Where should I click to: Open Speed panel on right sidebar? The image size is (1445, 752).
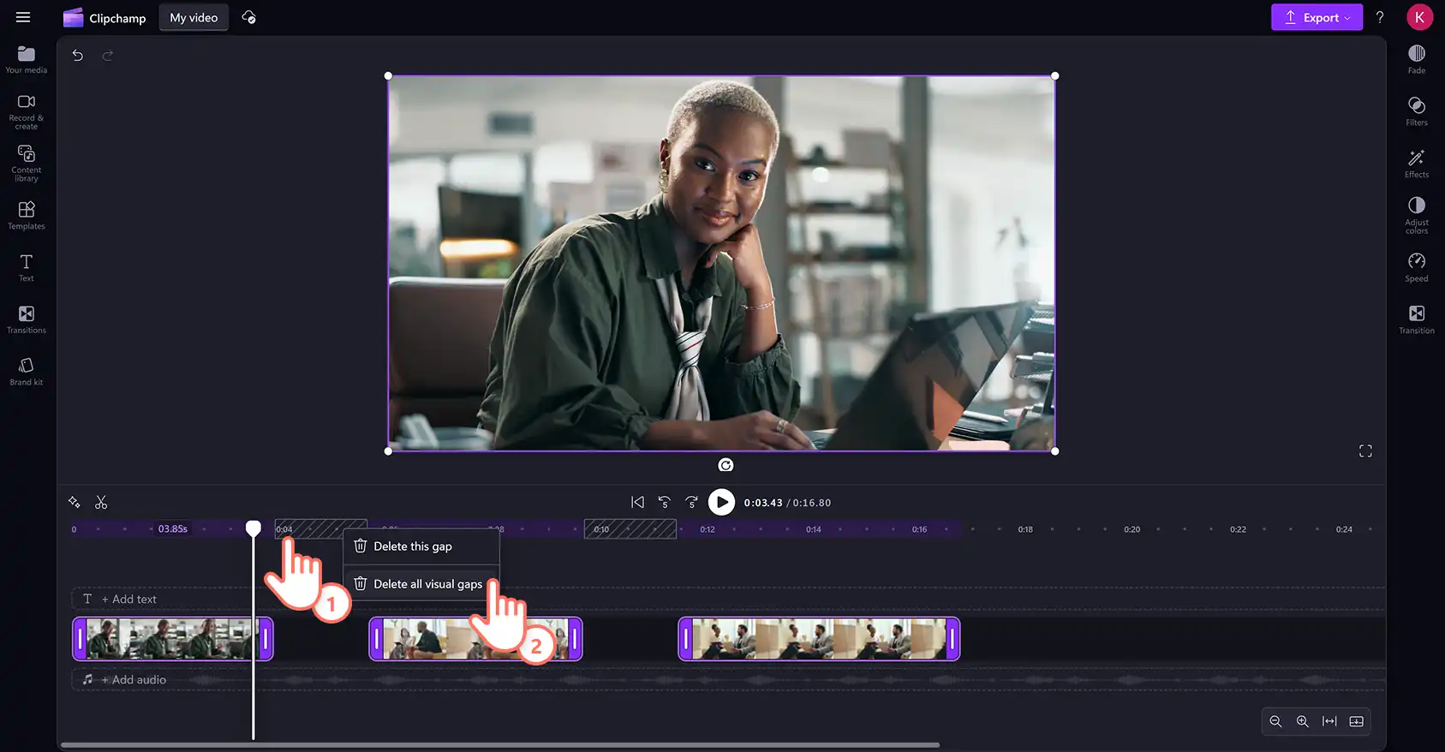(x=1417, y=267)
